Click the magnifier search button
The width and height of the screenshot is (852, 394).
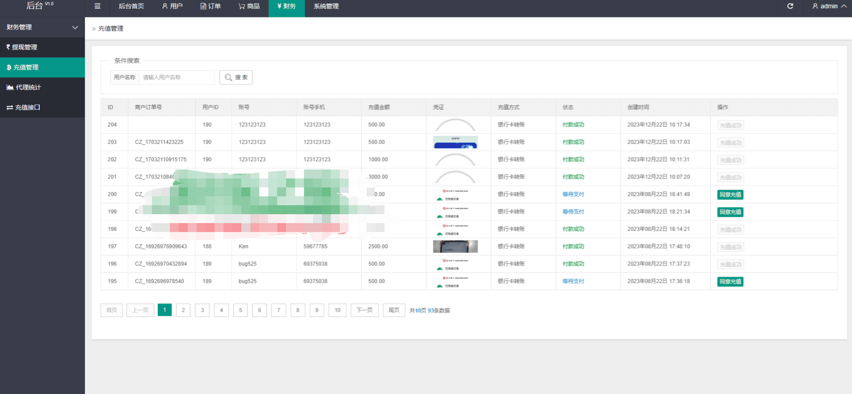pyautogui.click(x=236, y=77)
